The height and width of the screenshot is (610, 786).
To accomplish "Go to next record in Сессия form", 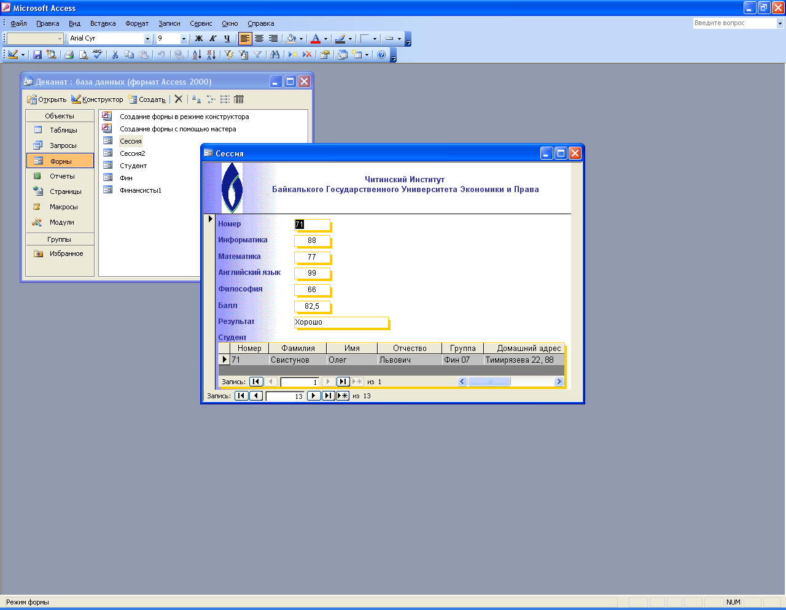I will tap(313, 396).
